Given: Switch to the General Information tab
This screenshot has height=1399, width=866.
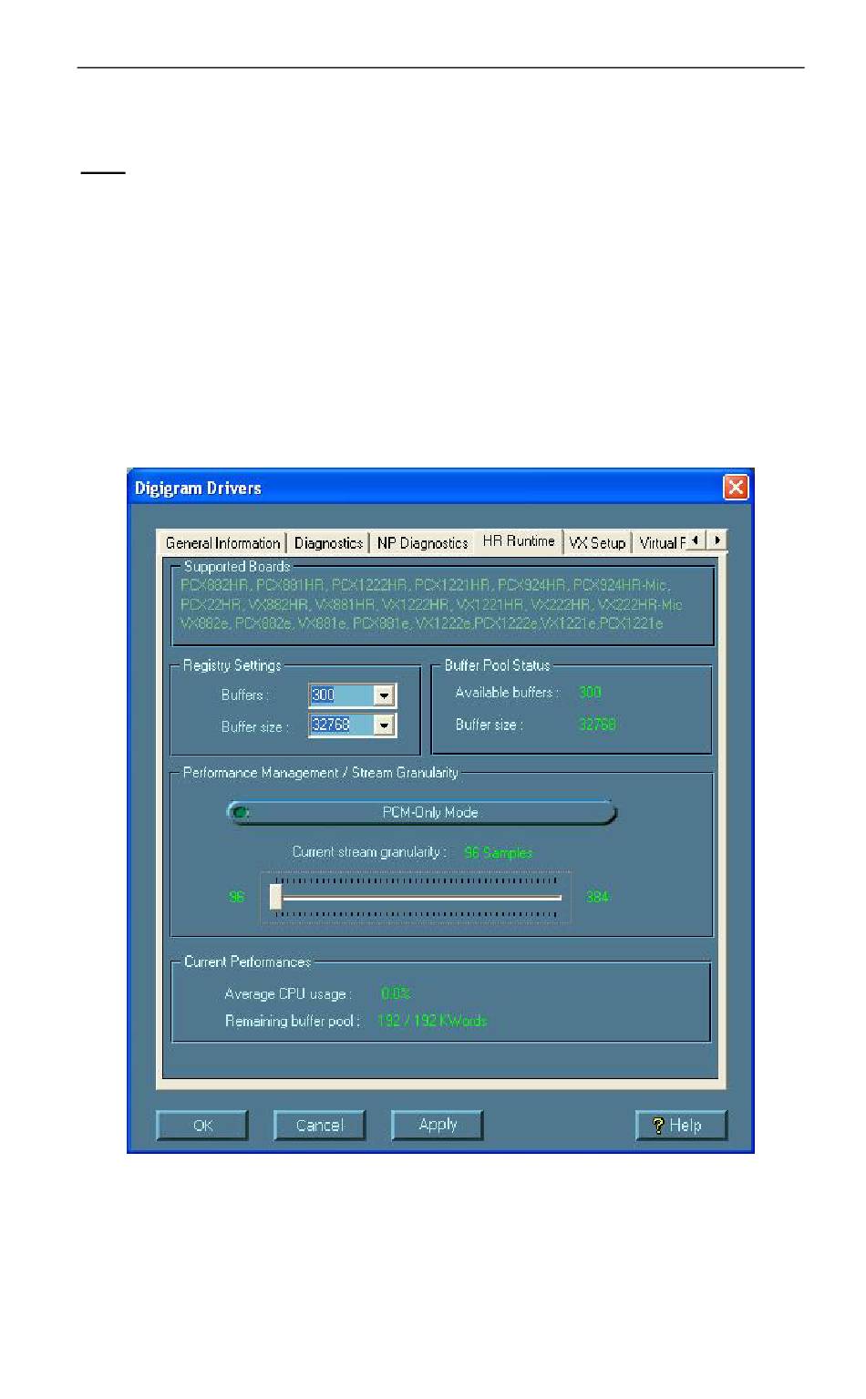Looking at the screenshot, I should [x=222, y=543].
